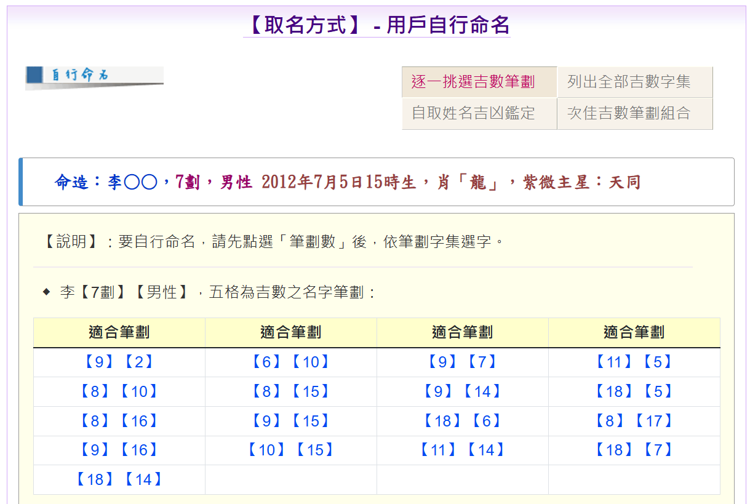750x504 pixels.
Task: Select stroke combination 【9】【7】
Action: (x=462, y=362)
